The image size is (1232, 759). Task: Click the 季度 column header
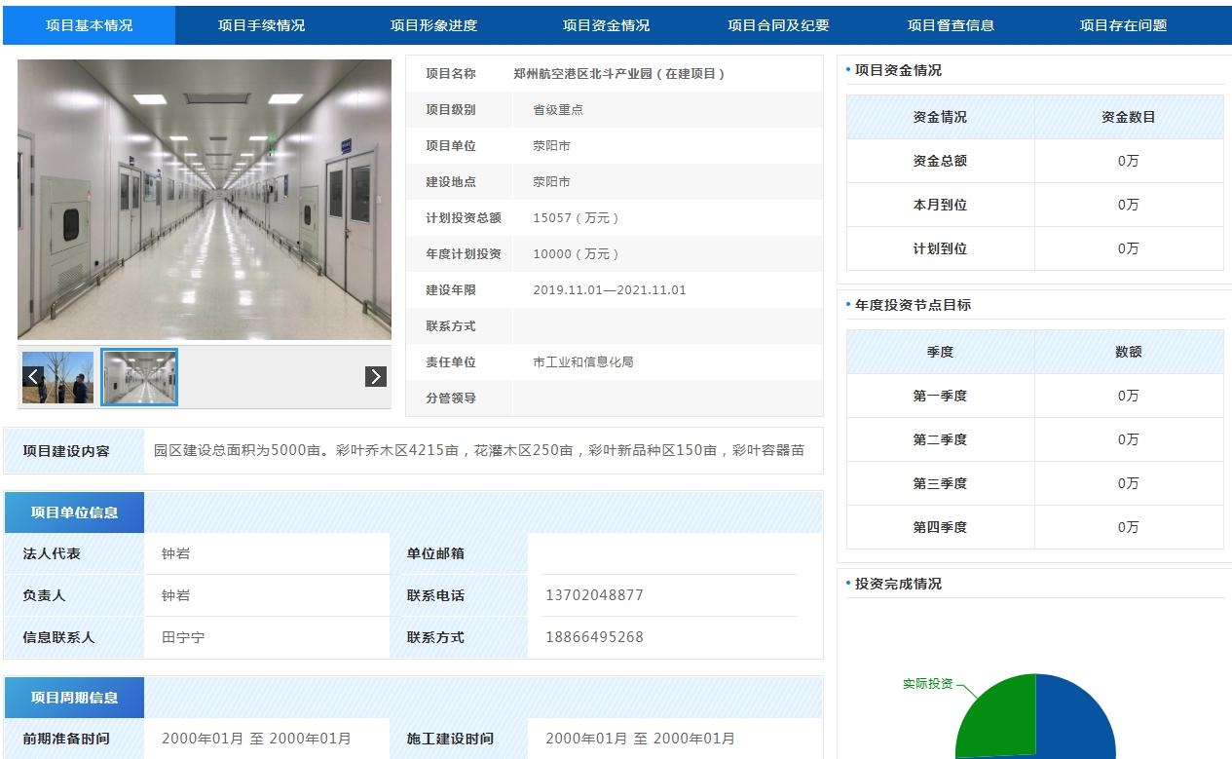(940, 352)
